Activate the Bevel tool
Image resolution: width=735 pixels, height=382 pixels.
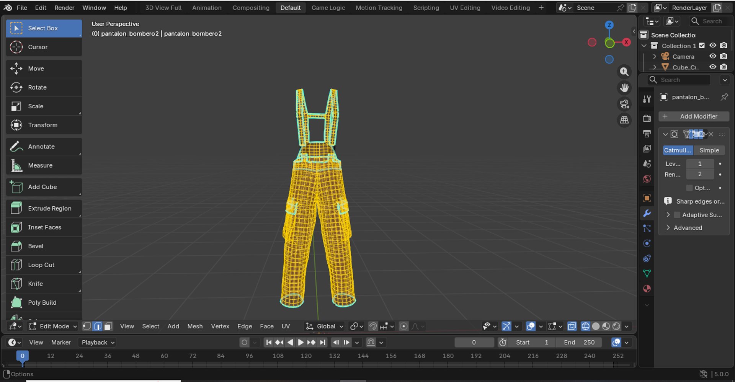click(x=44, y=246)
